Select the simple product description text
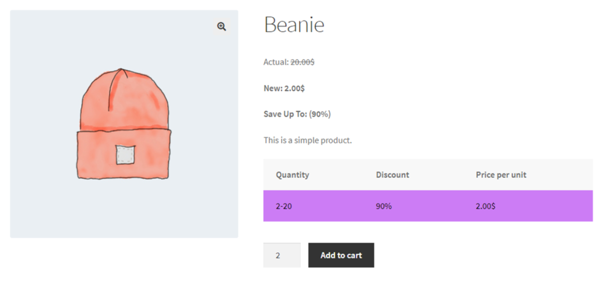Image resolution: width=599 pixels, height=288 pixels. [308, 140]
